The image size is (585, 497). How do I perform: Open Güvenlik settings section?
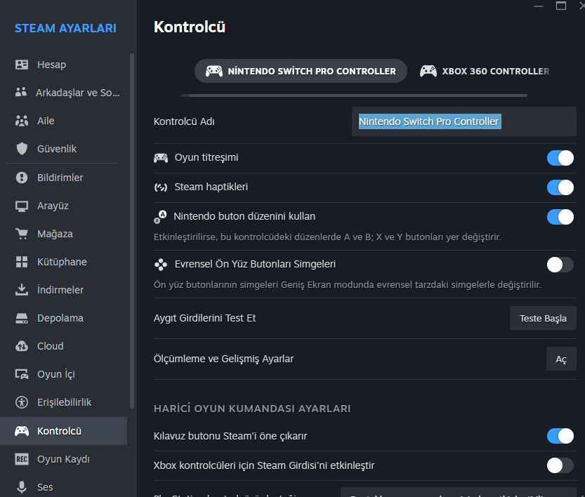(63, 149)
